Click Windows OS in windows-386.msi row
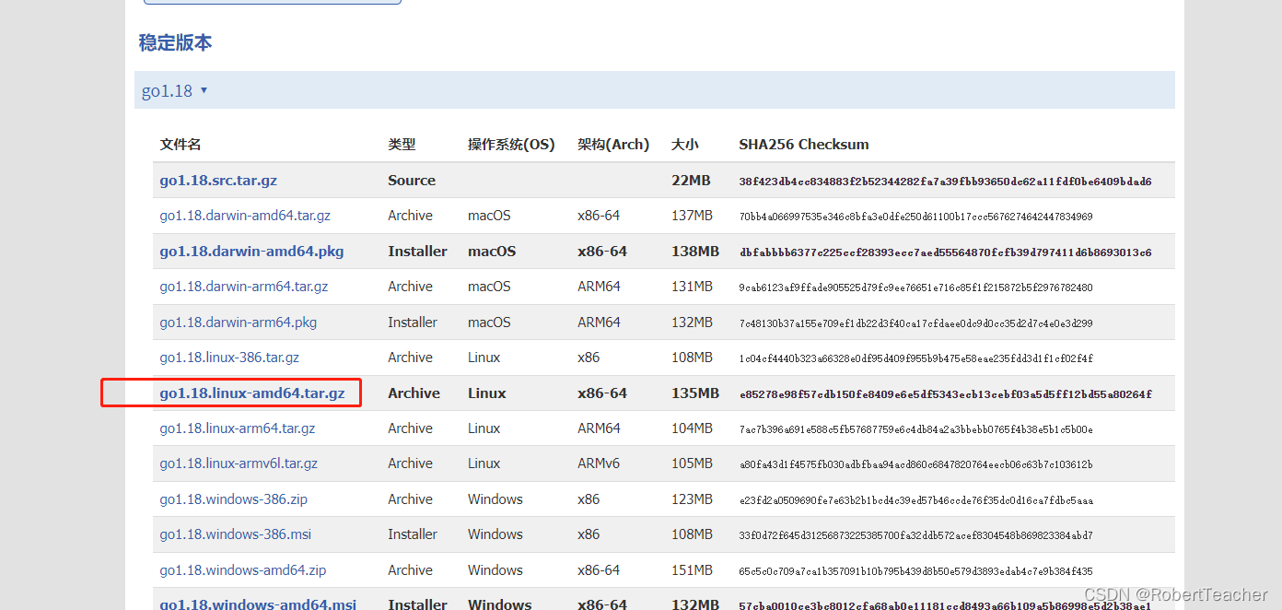Screen dimensions: 1282x610 (495, 534)
